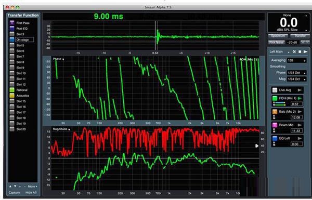Start the Live Avg play arrow
The height and width of the screenshot is (200, 312).
300,90
